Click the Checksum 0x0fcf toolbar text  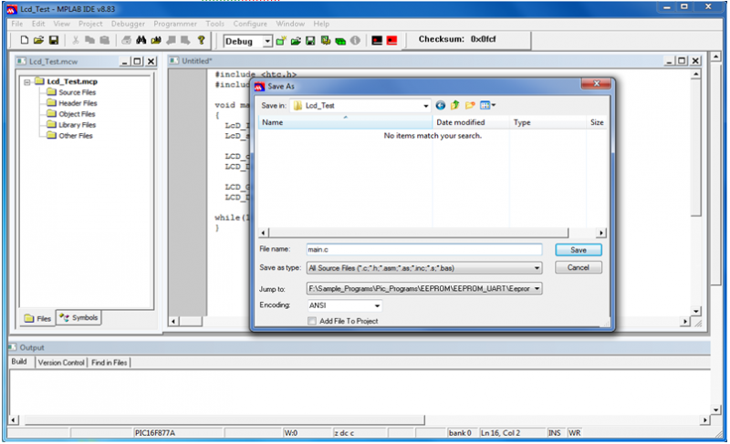click(457, 39)
